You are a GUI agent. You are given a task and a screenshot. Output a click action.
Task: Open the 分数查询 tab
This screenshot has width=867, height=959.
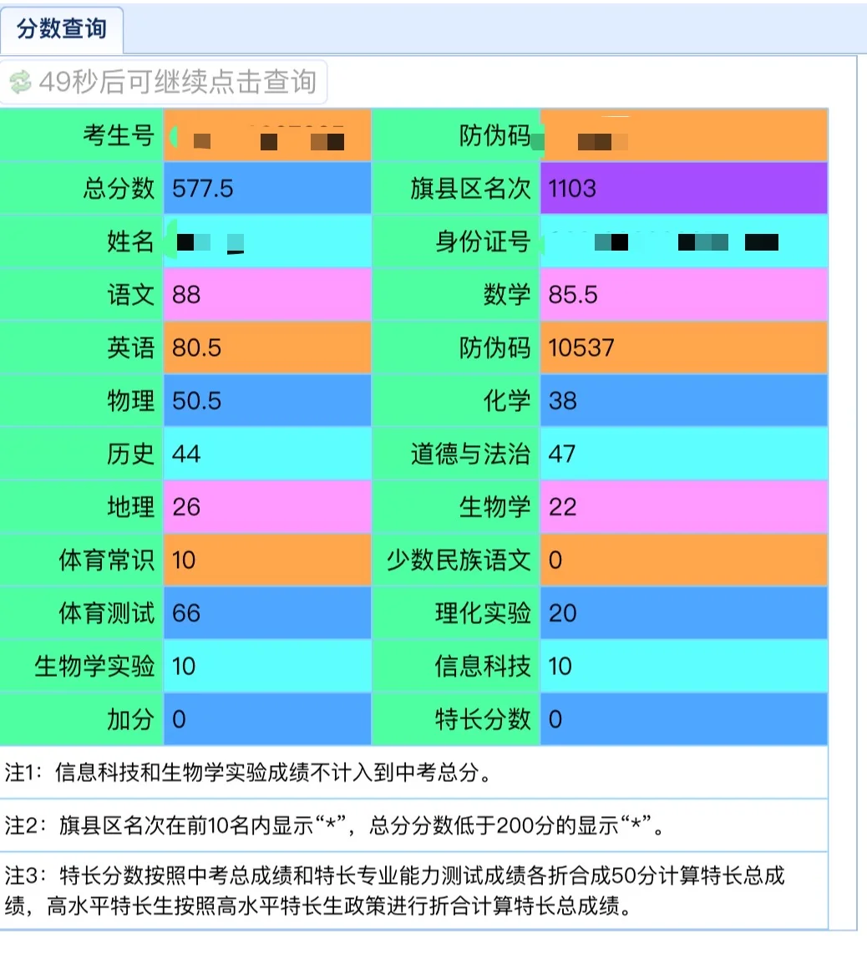[62, 28]
